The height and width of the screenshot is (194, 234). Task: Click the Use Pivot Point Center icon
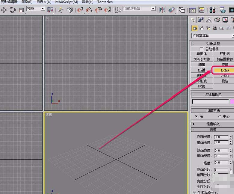[x=50, y=10]
